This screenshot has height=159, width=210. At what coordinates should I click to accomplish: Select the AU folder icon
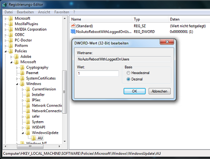[x=34, y=138]
